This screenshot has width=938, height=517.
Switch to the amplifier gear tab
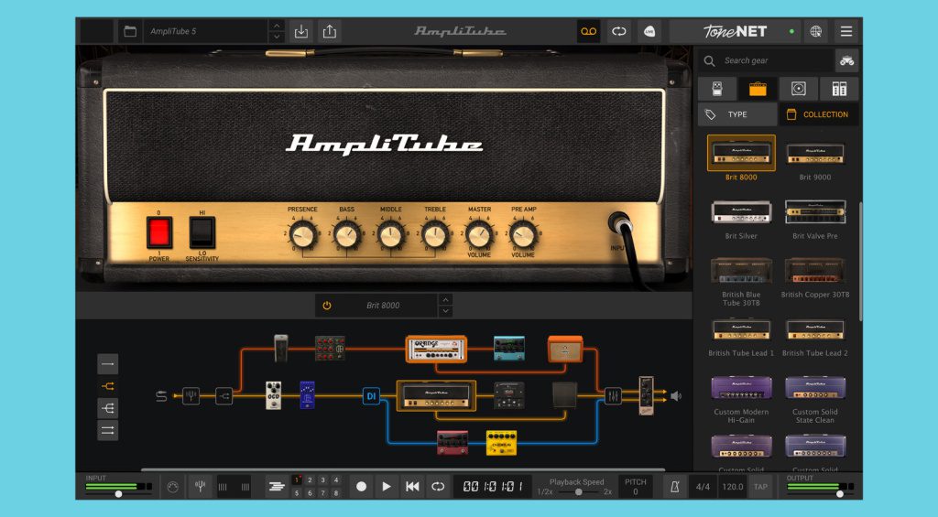[758, 89]
